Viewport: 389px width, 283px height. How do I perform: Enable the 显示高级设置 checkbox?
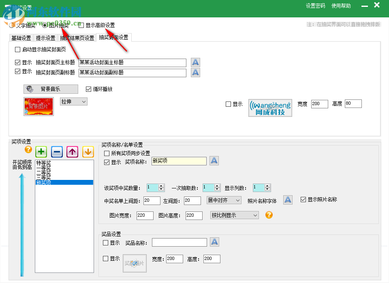80,25
